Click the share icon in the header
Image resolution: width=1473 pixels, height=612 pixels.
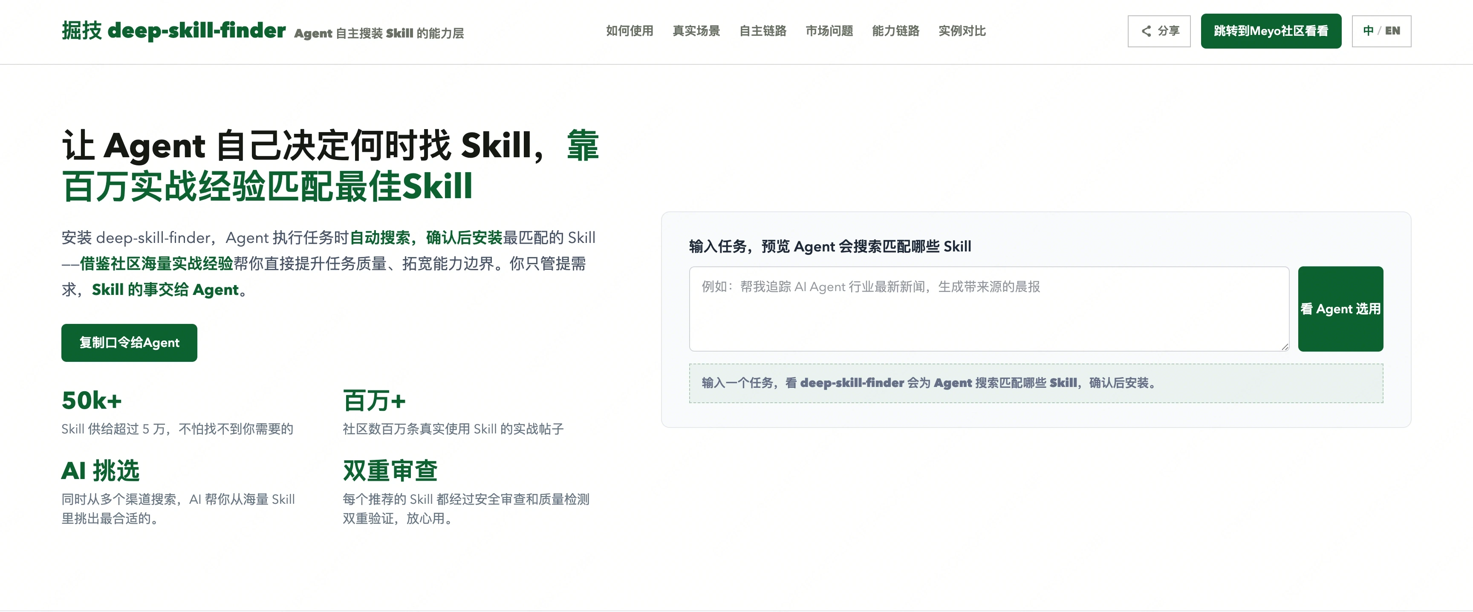click(x=1146, y=31)
